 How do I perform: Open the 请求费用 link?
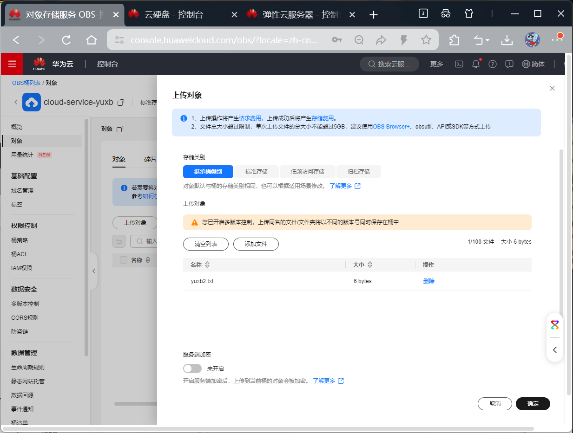pyautogui.click(x=250, y=118)
